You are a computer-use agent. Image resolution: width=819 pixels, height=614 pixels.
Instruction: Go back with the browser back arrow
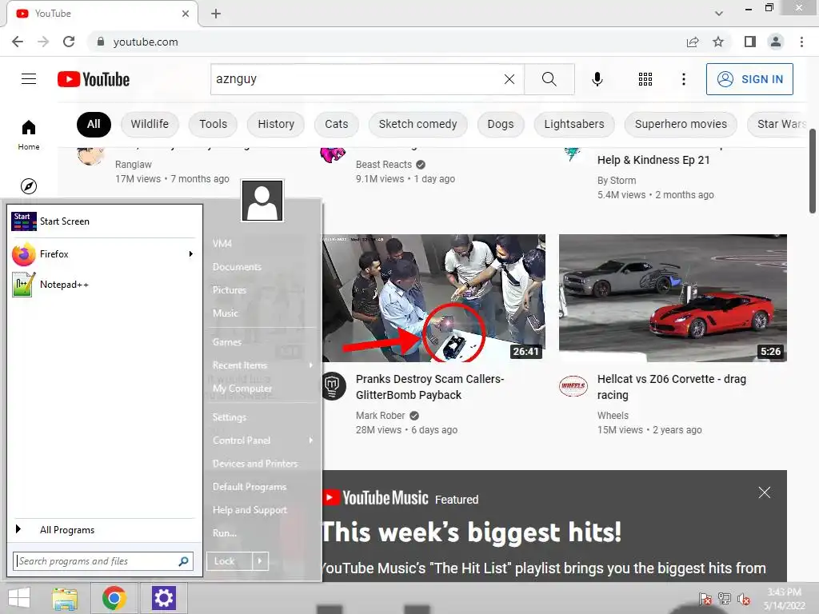coord(18,42)
